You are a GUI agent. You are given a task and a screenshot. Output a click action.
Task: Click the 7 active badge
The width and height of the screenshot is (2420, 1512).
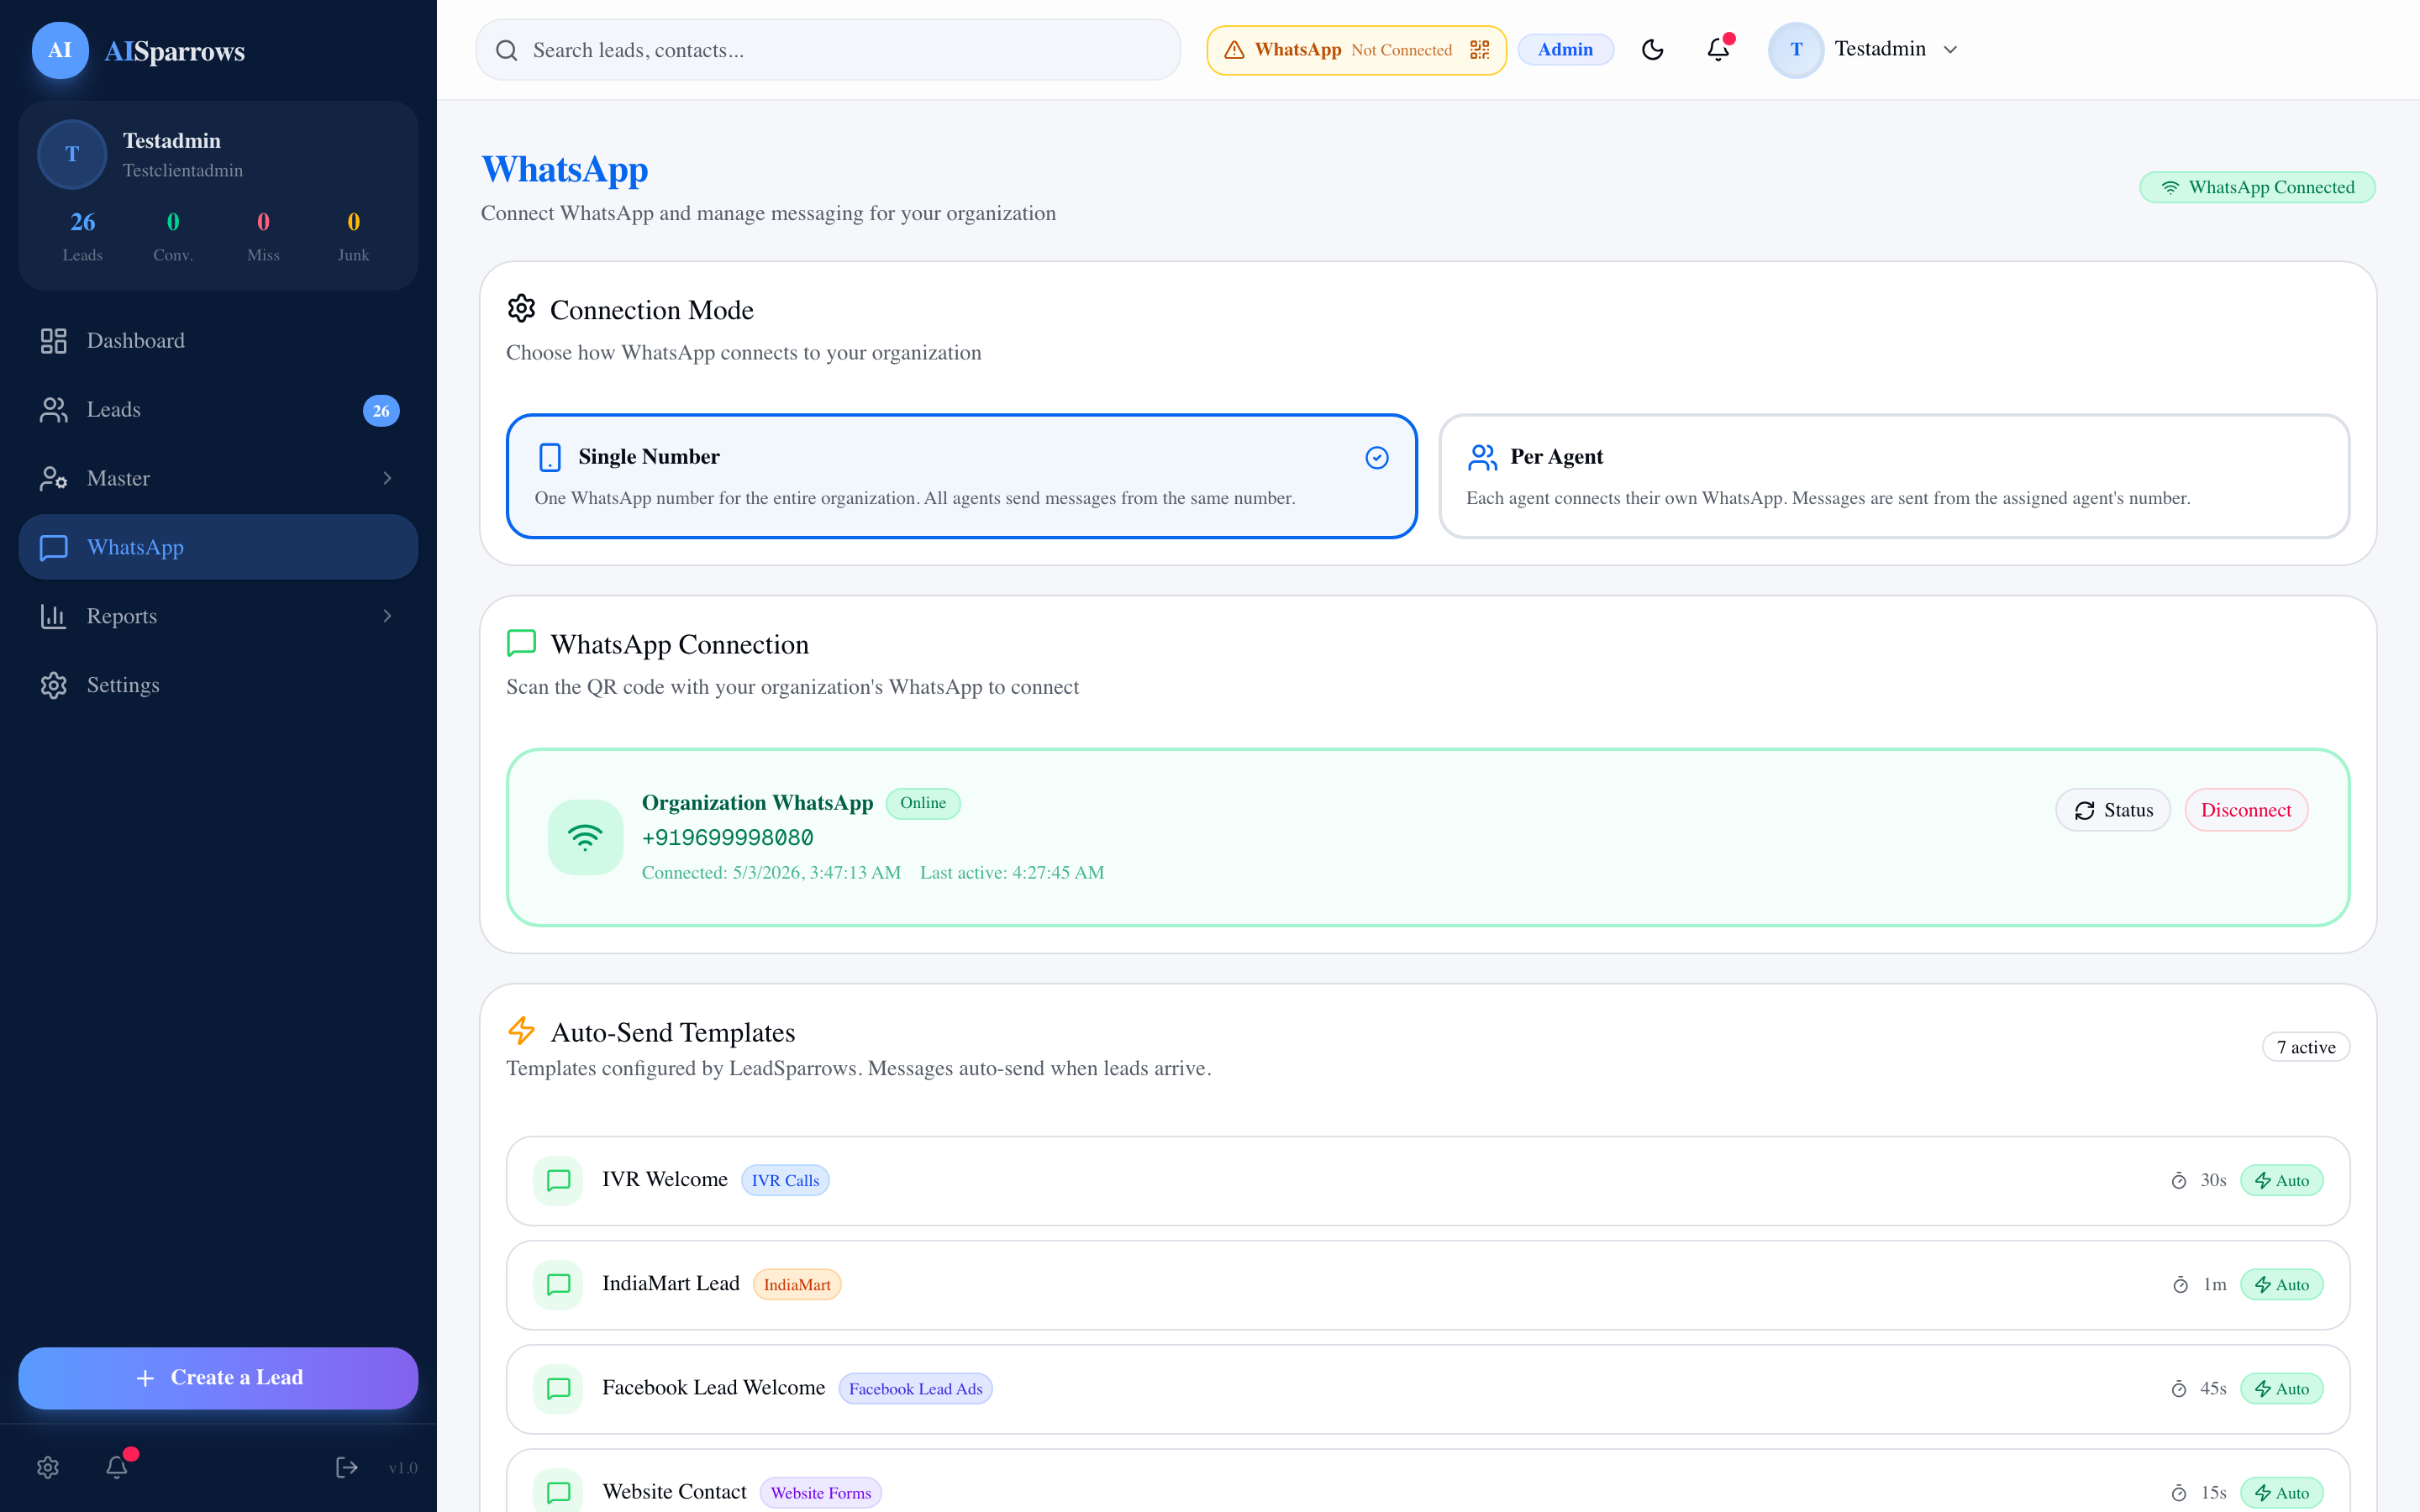[2306, 1047]
